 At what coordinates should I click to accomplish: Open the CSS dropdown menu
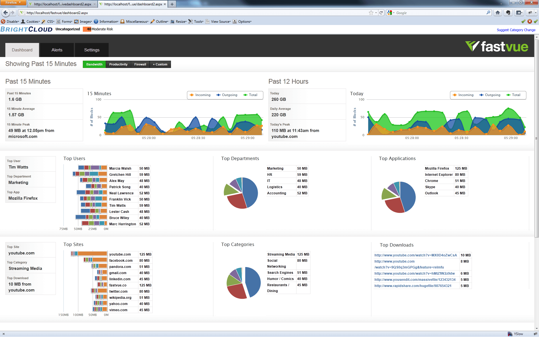[48, 22]
